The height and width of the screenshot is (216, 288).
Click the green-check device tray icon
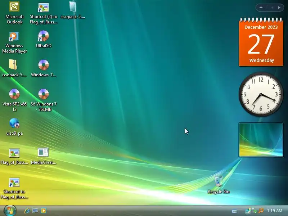click(254, 211)
